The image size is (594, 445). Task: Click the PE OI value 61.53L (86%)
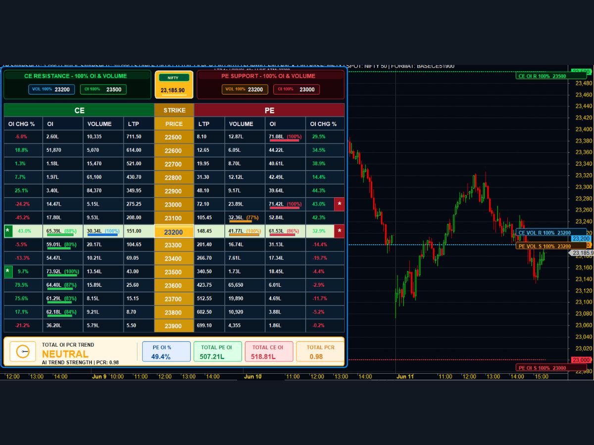[284, 231]
